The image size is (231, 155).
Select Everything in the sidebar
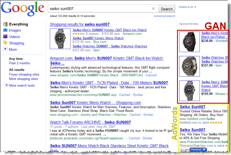pos(18,24)
